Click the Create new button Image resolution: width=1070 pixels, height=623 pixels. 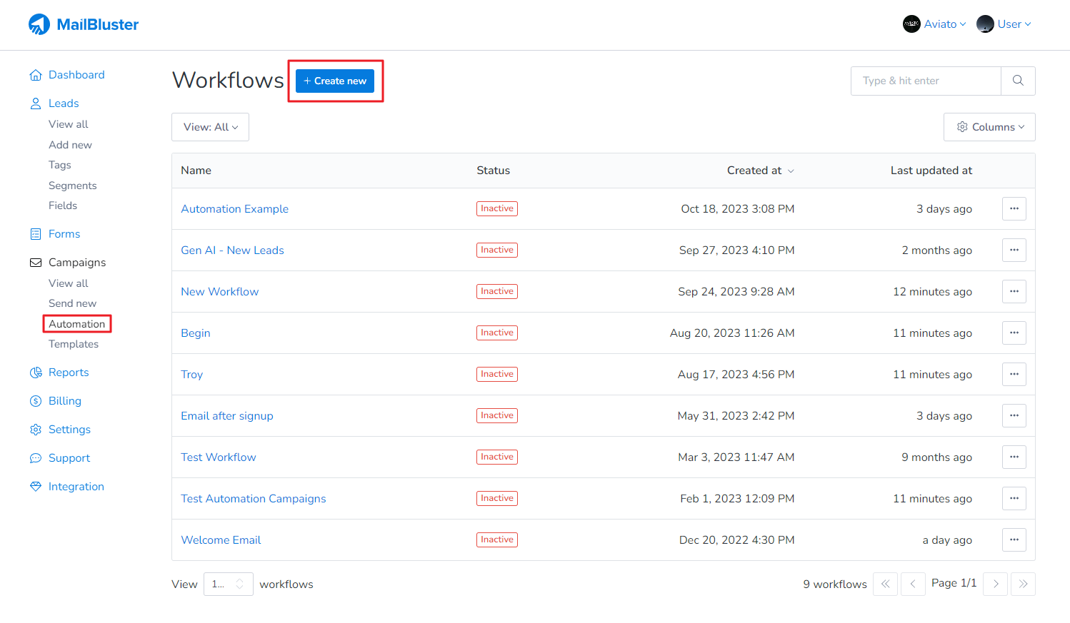tap(335, 81)
